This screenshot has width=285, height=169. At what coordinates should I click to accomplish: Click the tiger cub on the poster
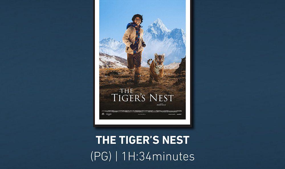coord(156,67)
